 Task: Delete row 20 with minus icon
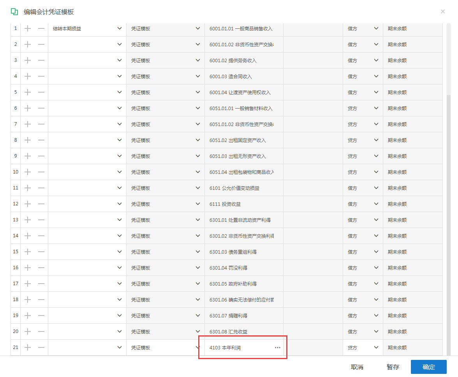tap(41, 331)
